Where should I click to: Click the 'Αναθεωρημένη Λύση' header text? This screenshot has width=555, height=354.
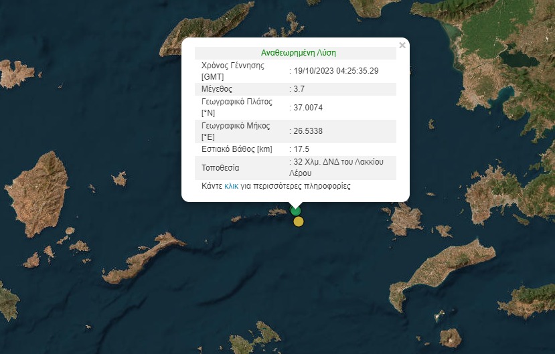tap(298, 52)
